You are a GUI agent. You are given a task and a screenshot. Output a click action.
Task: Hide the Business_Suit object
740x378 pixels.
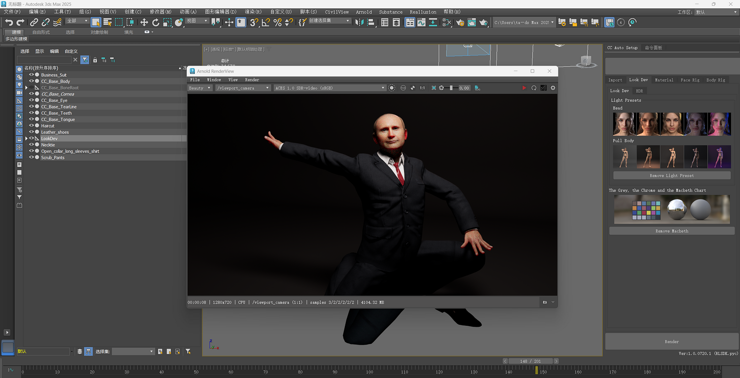[31, 75]
